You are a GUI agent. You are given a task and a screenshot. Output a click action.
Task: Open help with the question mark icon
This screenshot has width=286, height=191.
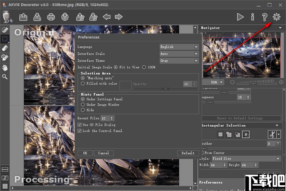(265, 17)
